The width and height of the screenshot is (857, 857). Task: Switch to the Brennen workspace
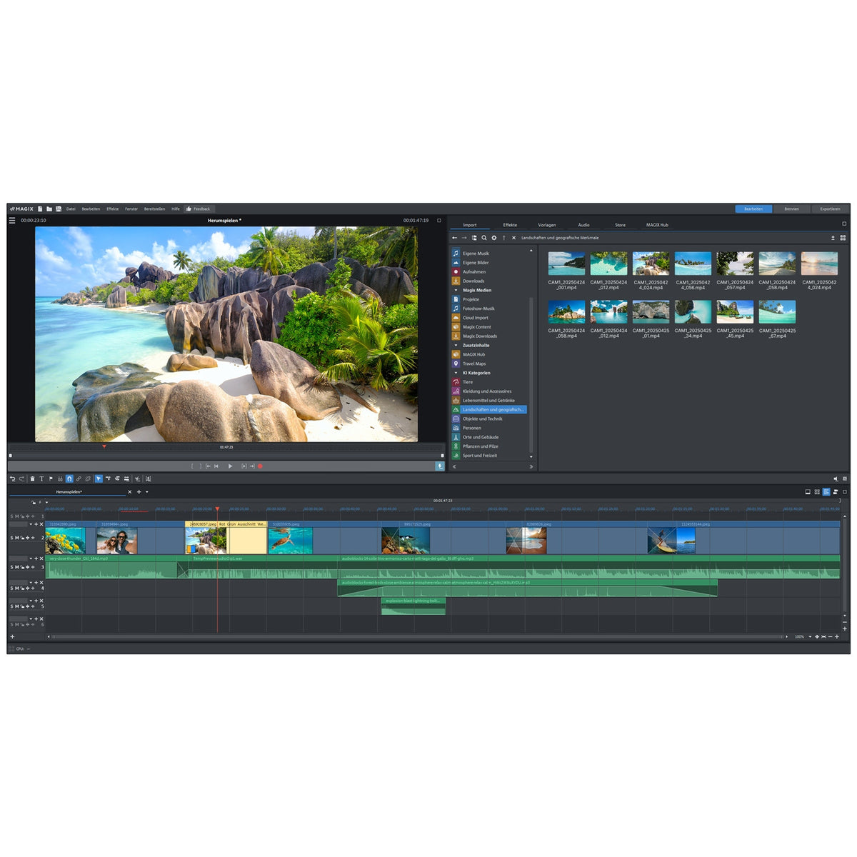click(x=791, y=209)
